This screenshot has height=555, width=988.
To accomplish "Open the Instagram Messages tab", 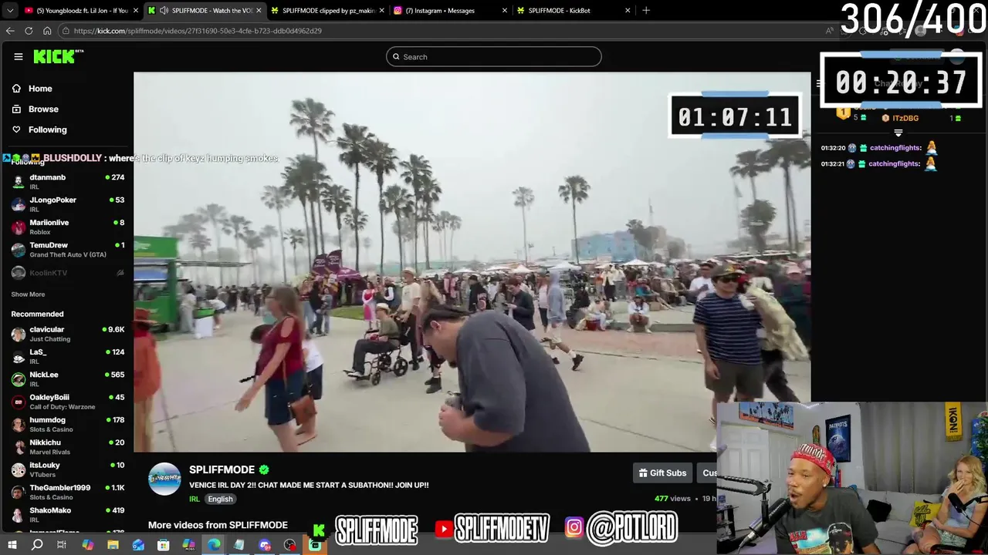I will [x=450, y=11].
